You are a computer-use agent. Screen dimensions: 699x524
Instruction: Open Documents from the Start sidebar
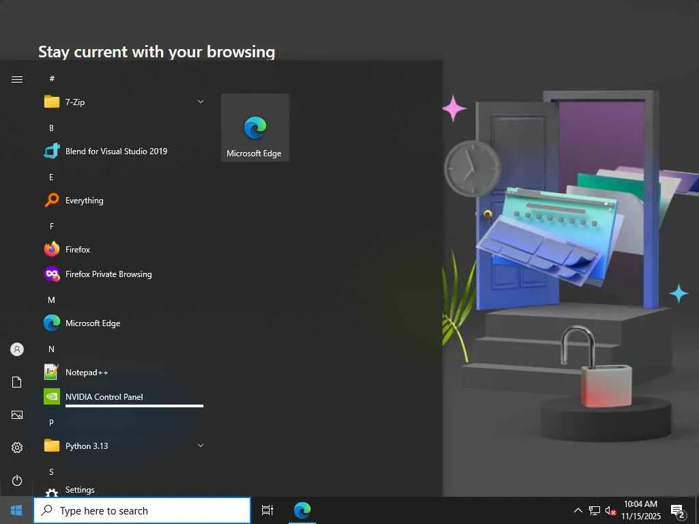coord(17,382)
